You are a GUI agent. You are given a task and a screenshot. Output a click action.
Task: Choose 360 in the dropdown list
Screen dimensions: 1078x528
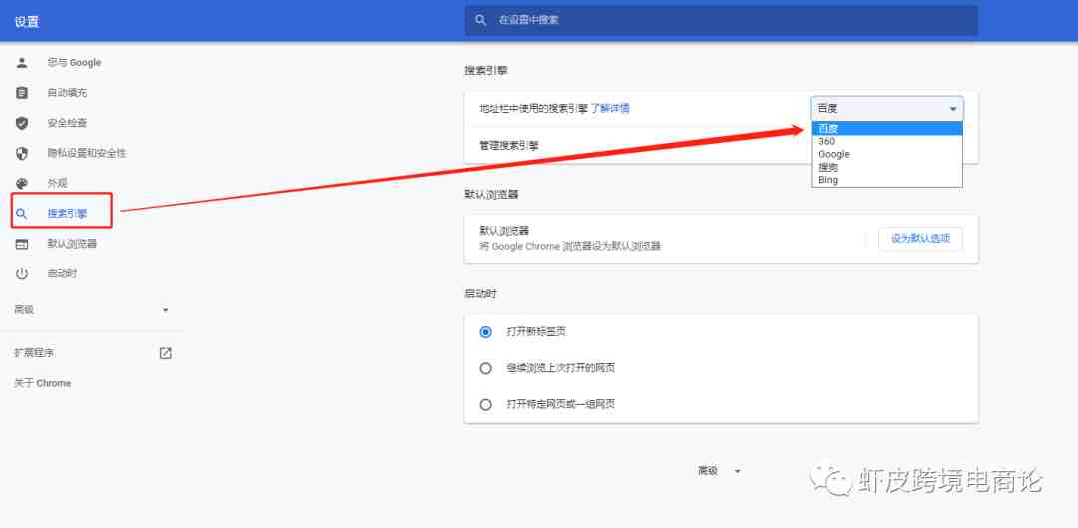click(887, 141)
